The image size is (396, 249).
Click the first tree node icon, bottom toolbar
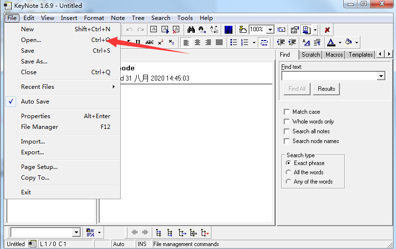[x=159, y=232]
